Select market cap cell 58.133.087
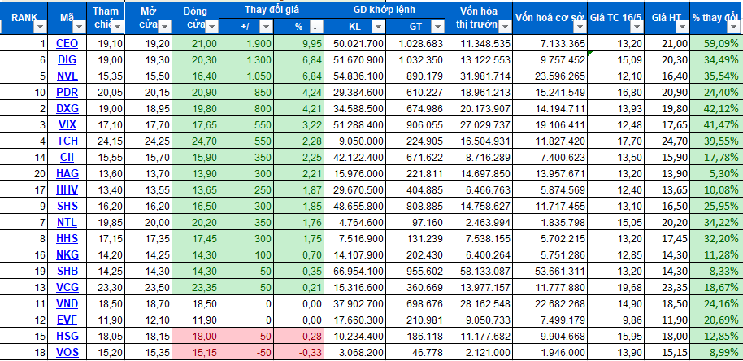The width and height of the screenshot is (743, 361). [x=479, y=271]
